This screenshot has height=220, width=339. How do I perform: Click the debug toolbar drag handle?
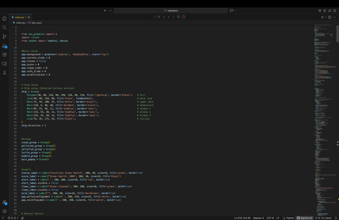point(155,17)
